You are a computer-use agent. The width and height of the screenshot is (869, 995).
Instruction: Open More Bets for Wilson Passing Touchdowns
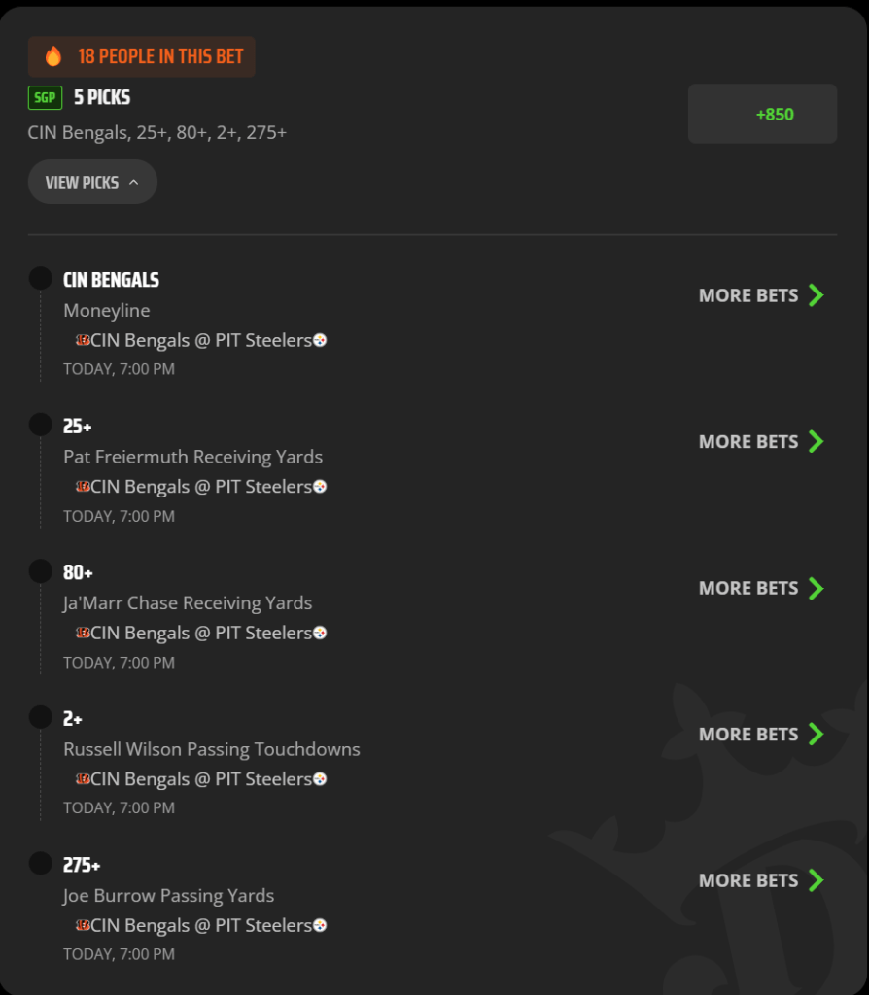(761, 735)
